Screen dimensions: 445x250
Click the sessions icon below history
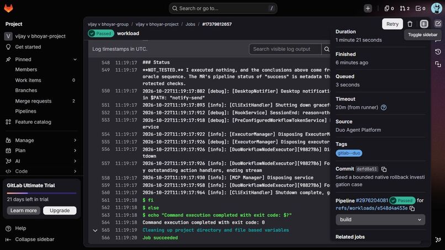[438, 64]
